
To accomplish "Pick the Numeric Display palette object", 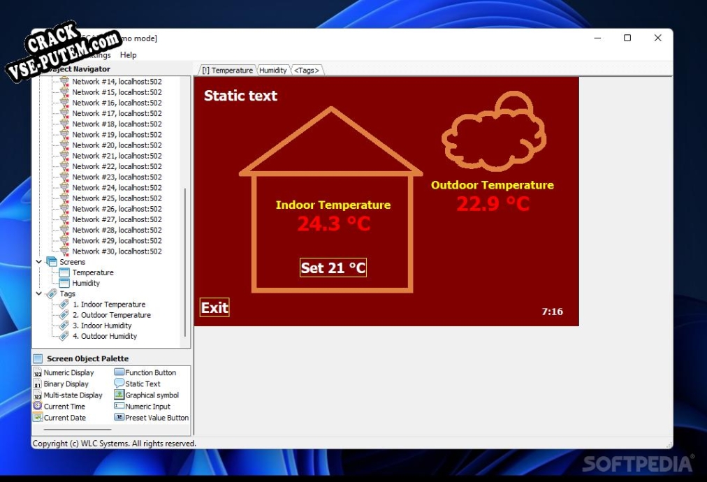I will [64, 372].
